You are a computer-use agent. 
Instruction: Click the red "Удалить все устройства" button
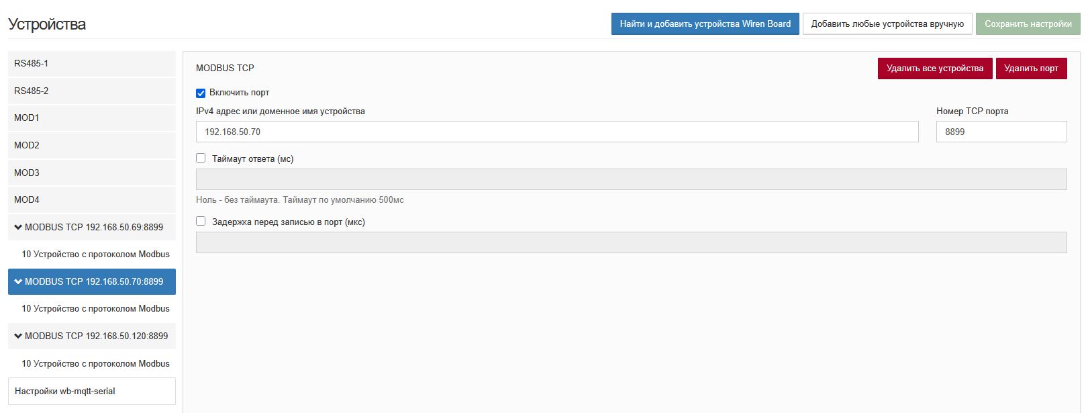934,68
